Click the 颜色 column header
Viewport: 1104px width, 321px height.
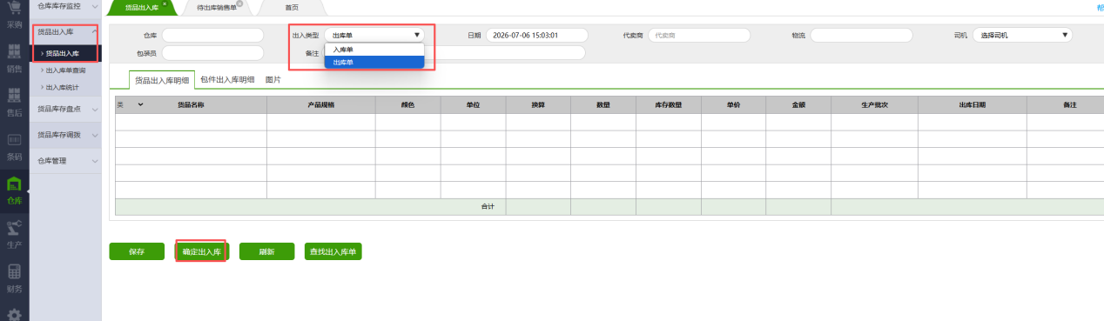407,104
